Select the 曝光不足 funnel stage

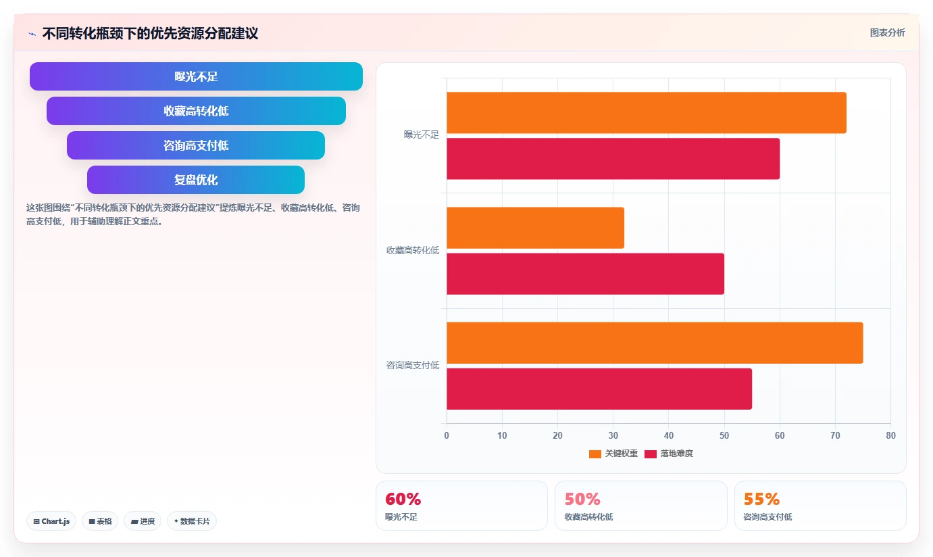(x=196, y=76)
